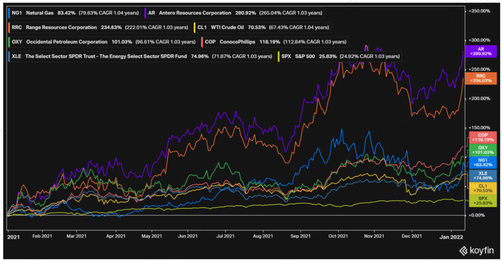Click the yellow CL1 +70.53% axis tag
This screenshot has width=502, height=261.
tap(483, 188)
